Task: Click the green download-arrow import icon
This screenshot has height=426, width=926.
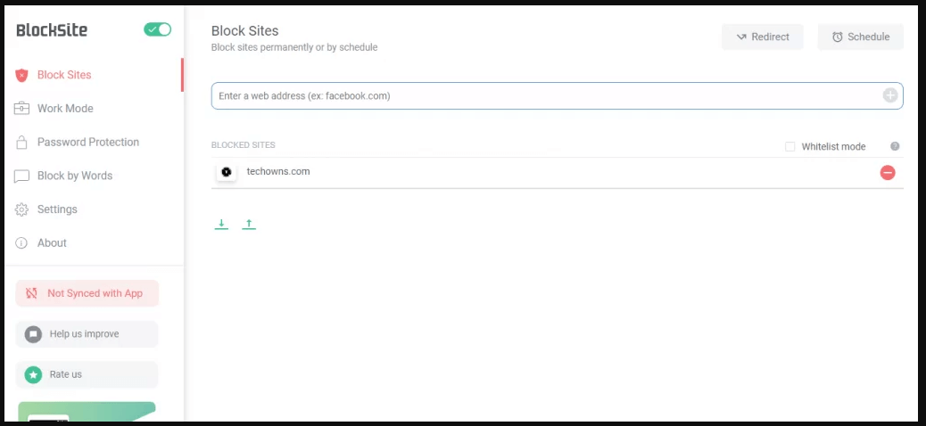Action: coord(221,225)
